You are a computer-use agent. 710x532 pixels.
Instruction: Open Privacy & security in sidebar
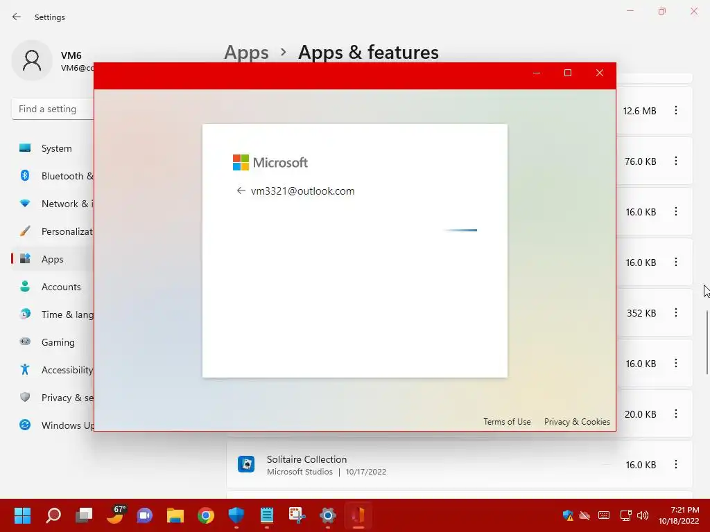coord(53,398)
